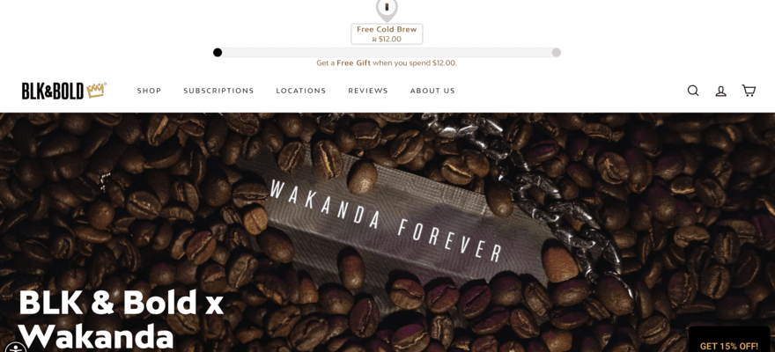Click the Get a Free Gift message

pyautogui.click(x=387, y=63)
